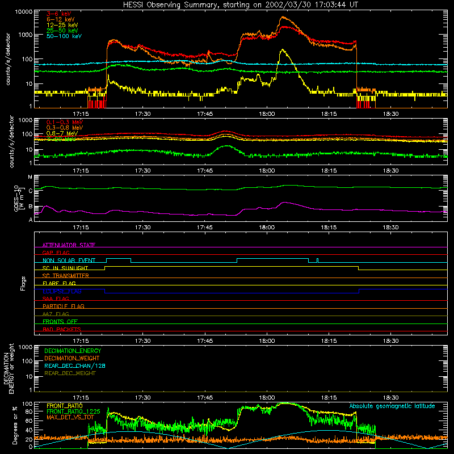
Task: Select the ECLIPSE_FLAG label
Action: tap(62, 291)
